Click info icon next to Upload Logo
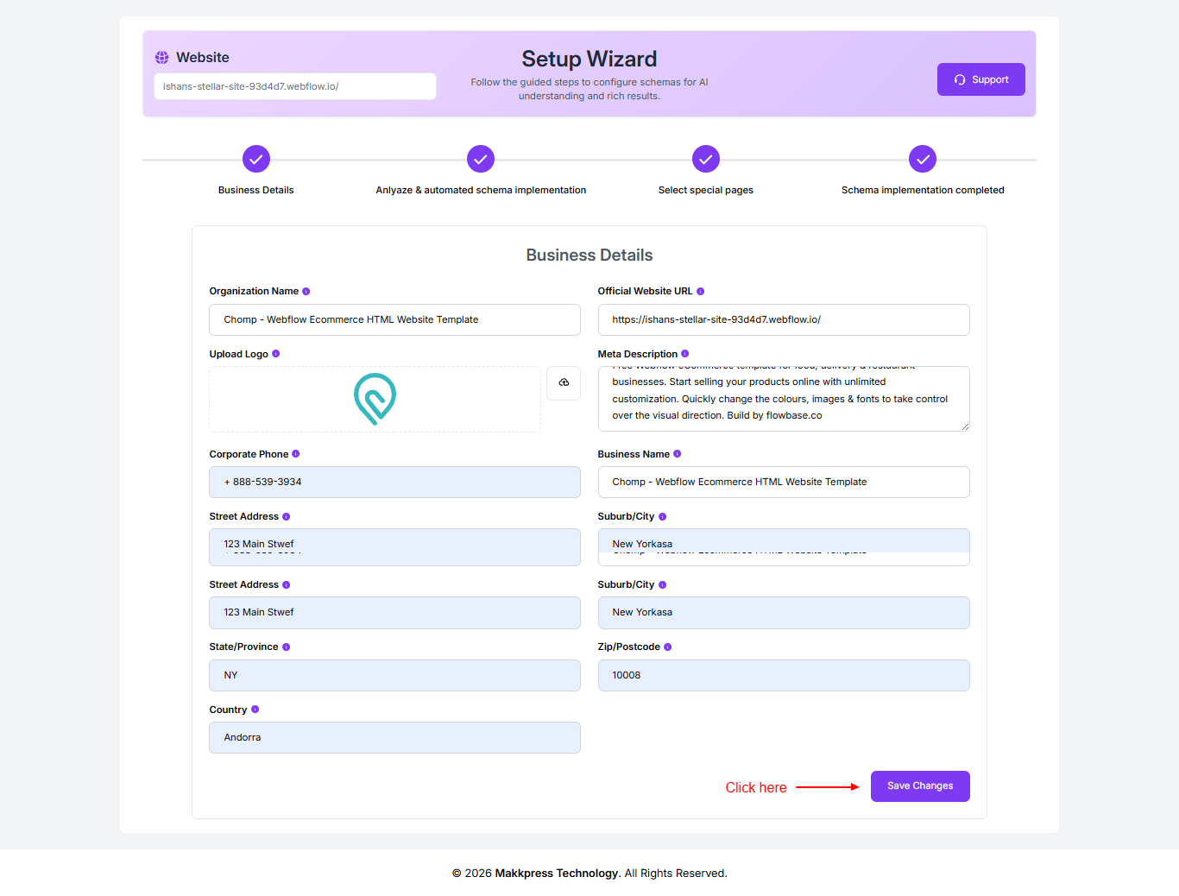 coord(276,354)
